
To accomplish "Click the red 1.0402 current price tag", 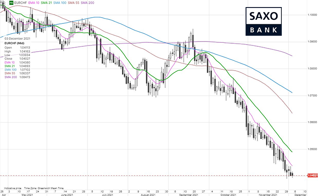I will point(313,175).
